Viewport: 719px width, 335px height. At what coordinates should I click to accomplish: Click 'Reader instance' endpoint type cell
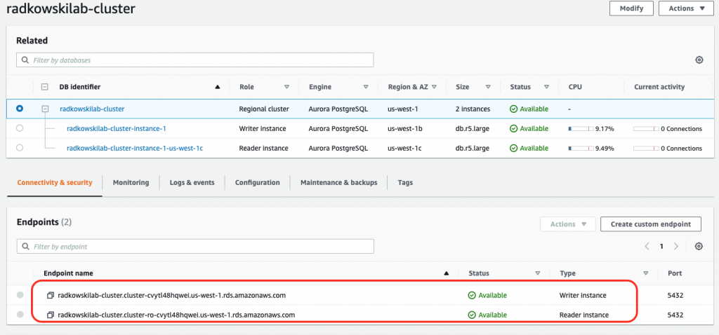click(584, 315)
